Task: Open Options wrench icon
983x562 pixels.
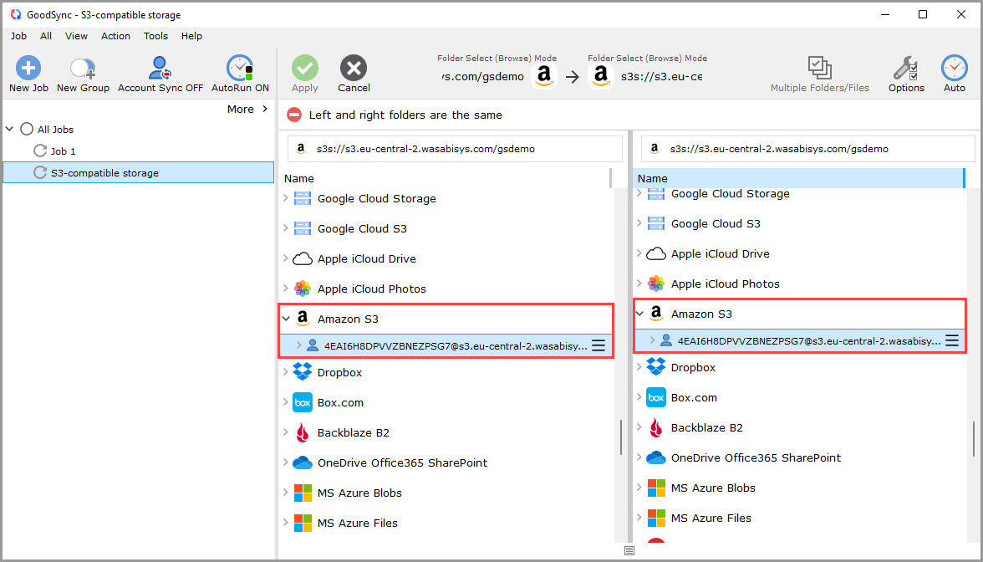Action: (906, 68)
